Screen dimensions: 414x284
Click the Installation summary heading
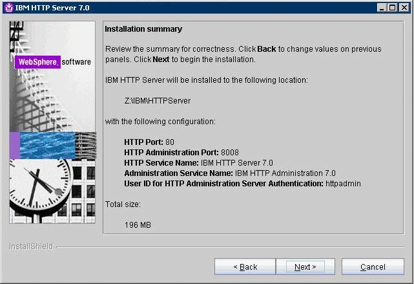tap(143, 29)
